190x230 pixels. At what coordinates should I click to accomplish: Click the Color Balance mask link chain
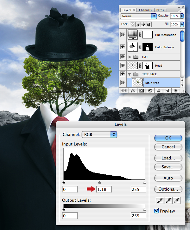[x=140, y=47]
